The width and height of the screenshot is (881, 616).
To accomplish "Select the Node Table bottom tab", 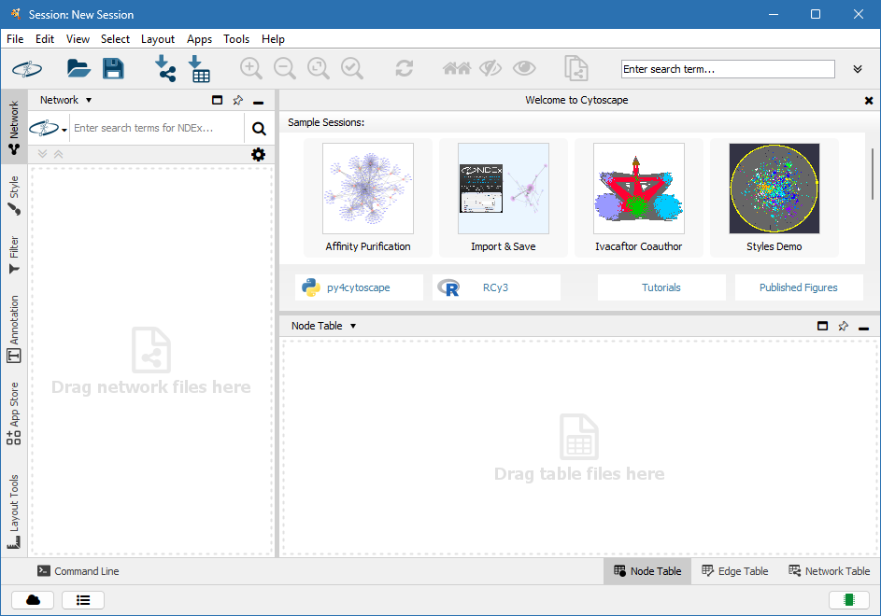I will 647,571.
